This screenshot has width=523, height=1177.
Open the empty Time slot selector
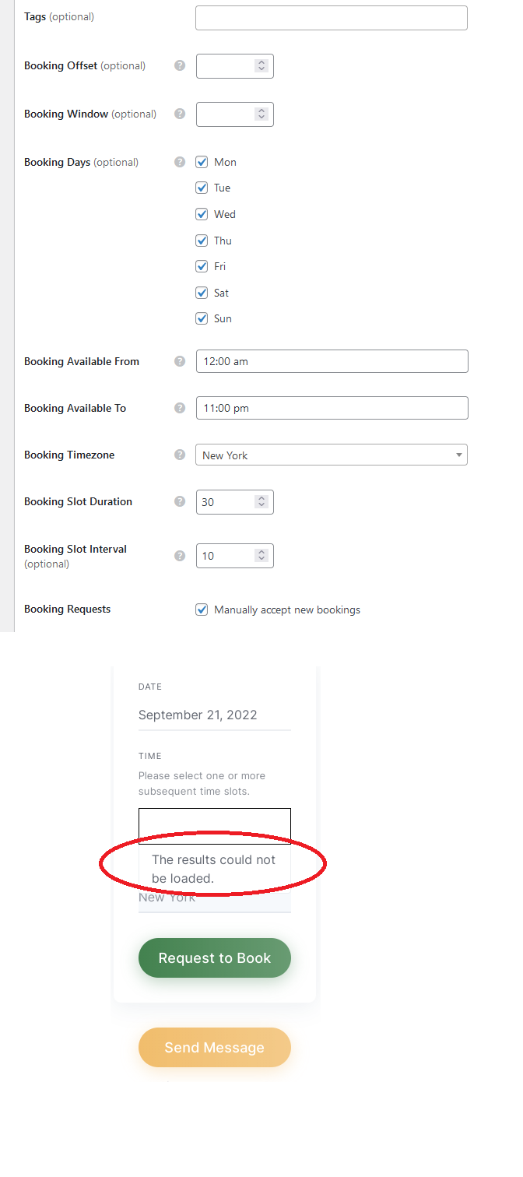click(215, 826)
